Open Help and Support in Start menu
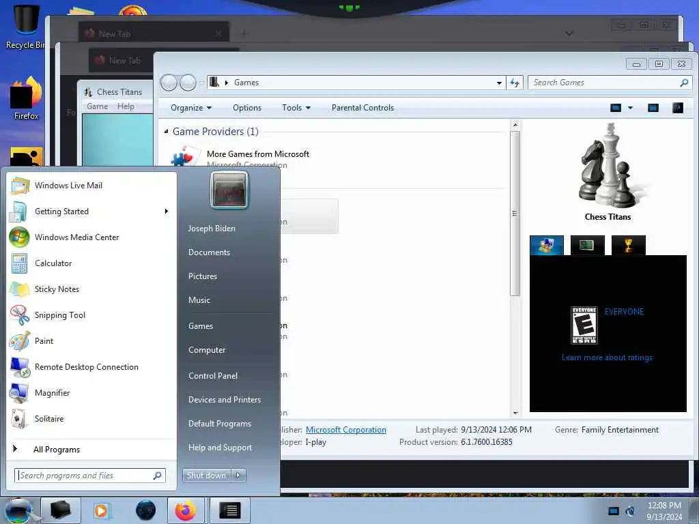The width and height of the screenshot is (699, 524). pyautogui.click(x=220, y=448)
